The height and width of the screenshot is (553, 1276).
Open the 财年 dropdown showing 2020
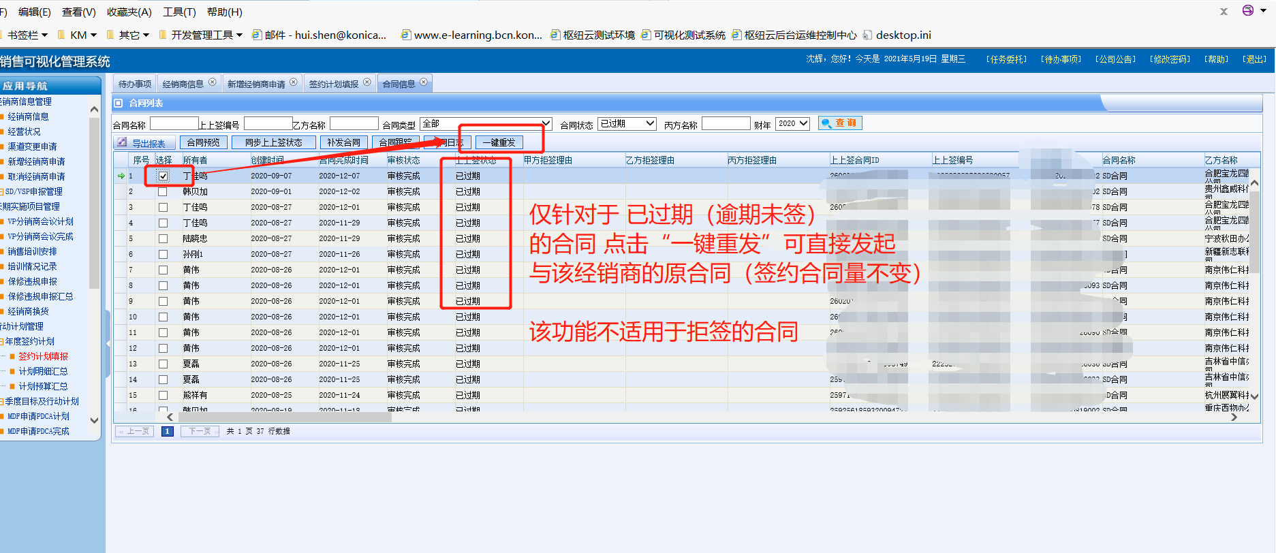793,124
